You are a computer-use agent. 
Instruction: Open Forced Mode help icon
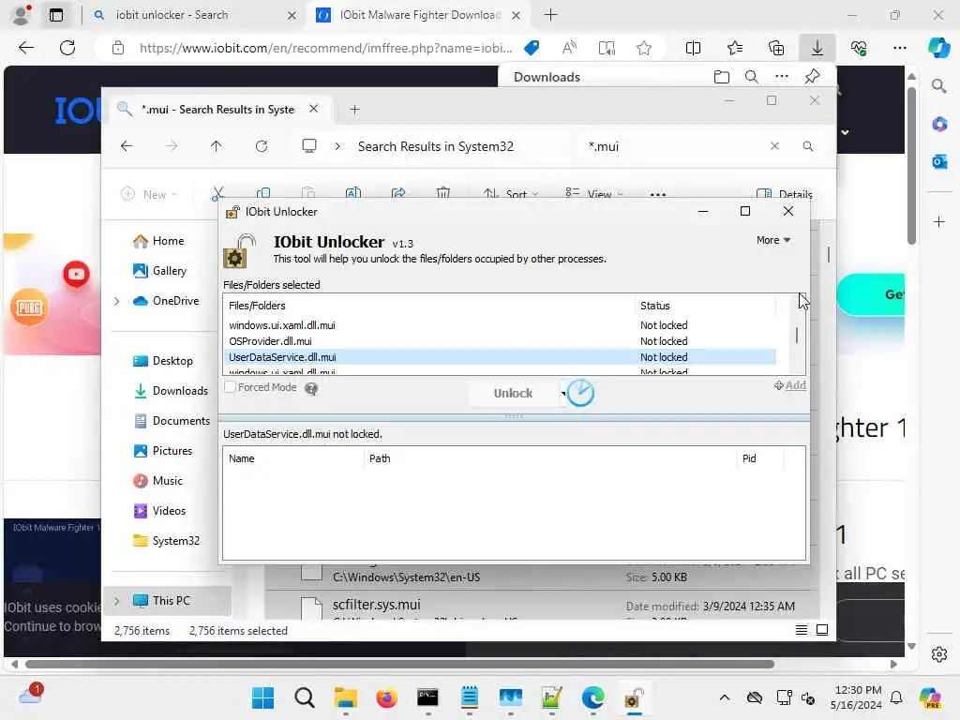pos(311,388)
